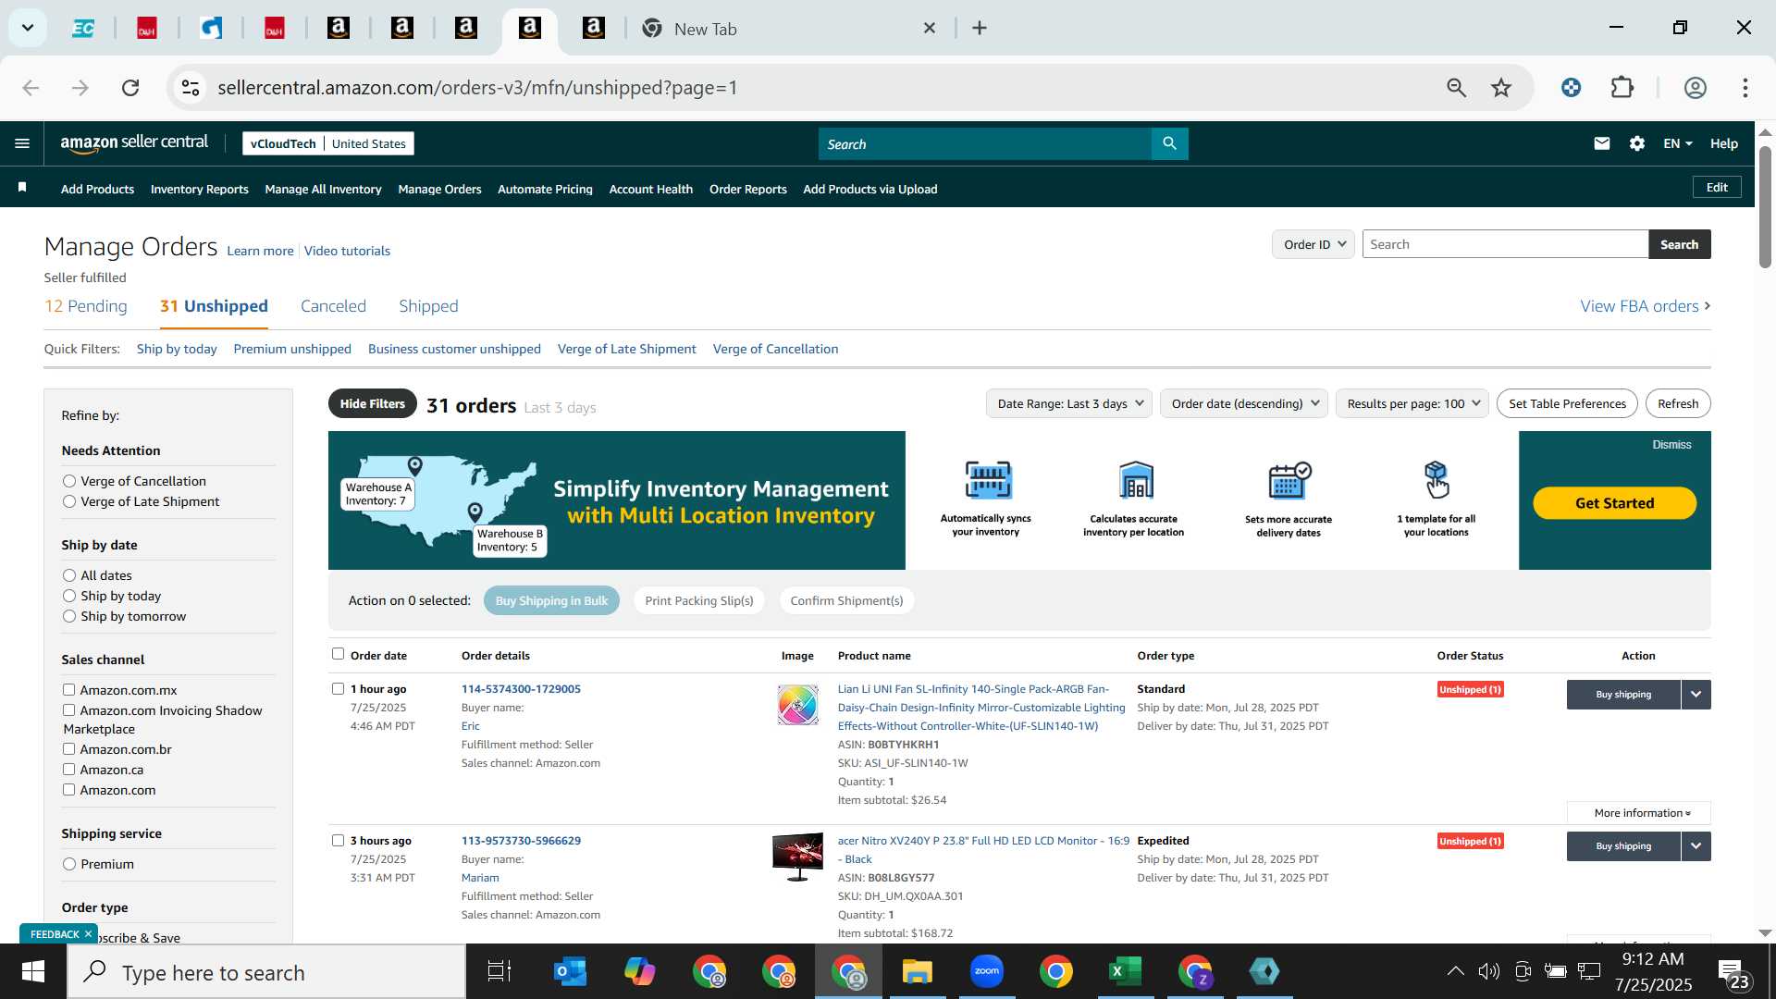Reload the page with browser refresh icon
Image resolution: width=1776 pixels, height=999 pixels.
tap(130, 88)
